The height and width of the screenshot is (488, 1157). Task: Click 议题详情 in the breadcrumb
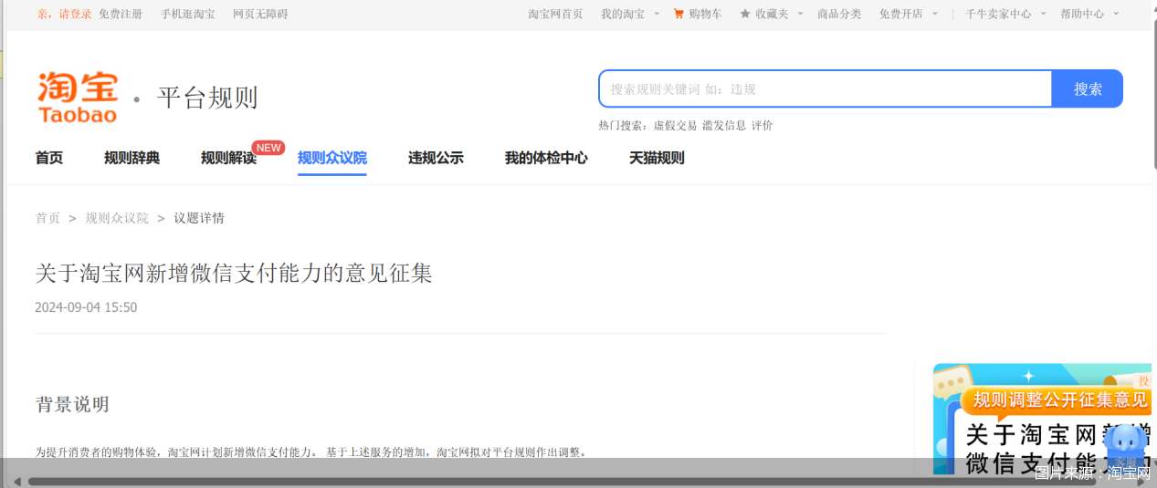pyautogui.click(x=199, y=218)
